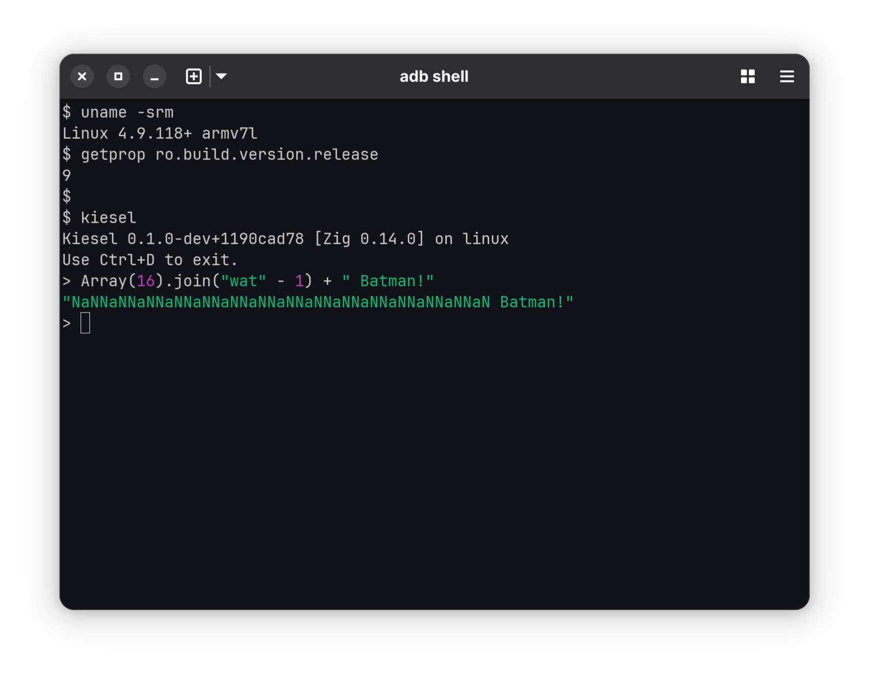Click the '$ kiesel' command line
870x676 pixels.
click(100, 218)
